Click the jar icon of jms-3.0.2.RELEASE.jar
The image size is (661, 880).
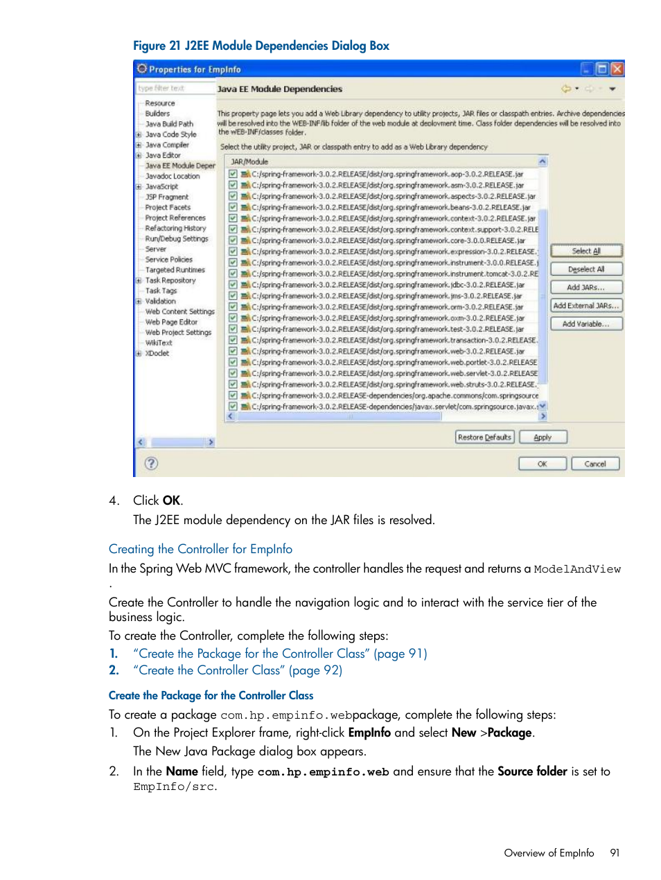[x=245, y=296]
